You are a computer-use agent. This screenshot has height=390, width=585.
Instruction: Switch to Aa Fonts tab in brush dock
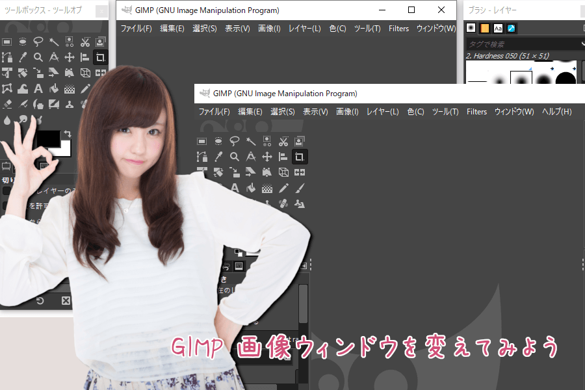[498, 28]
